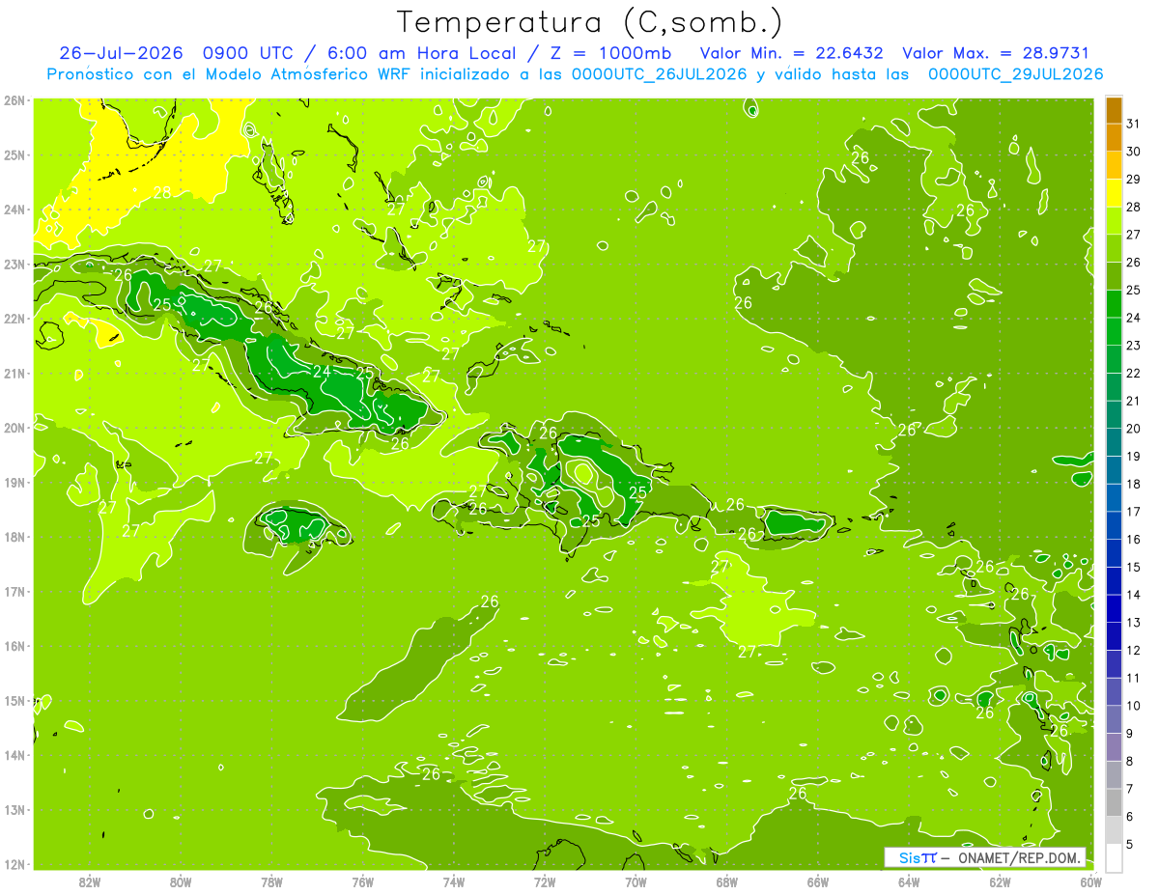1159x895 pixels.
Task: Click the '20N' latitude axis label
Action: 14,428
